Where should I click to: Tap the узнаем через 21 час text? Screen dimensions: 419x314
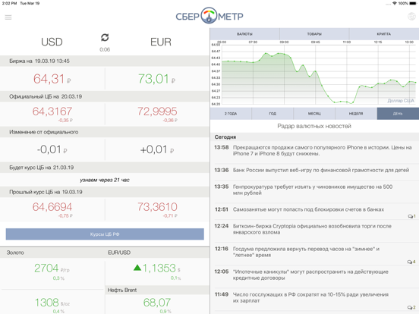point(105,180)
